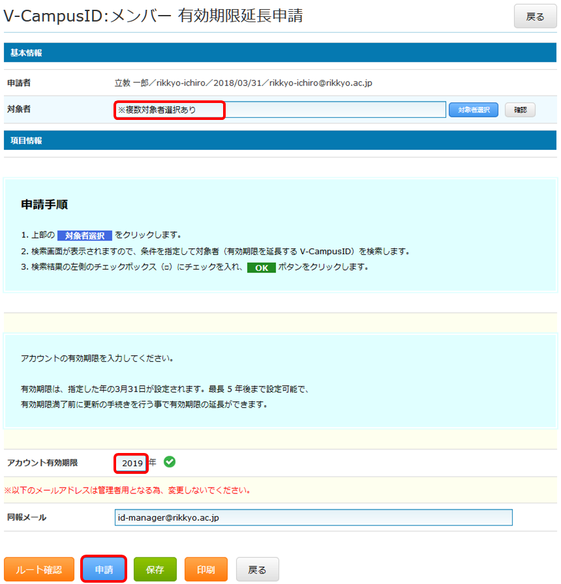561x584 pixels.
Task: Click the 同報メール label
Action: click(27, 518)
